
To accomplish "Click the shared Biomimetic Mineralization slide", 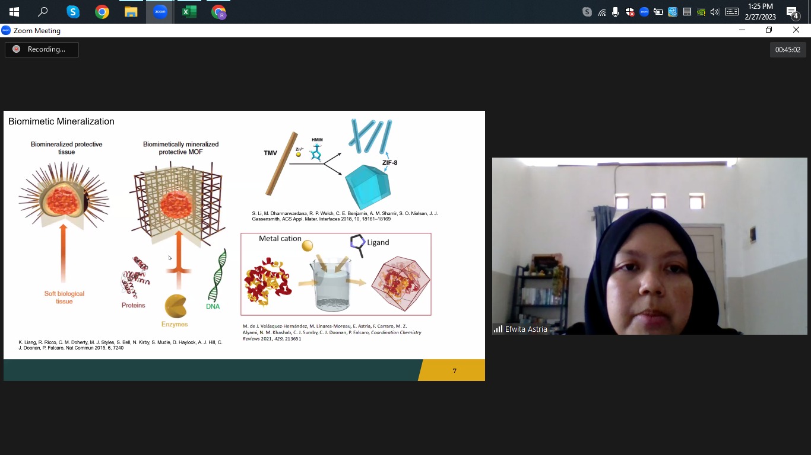I will (244, 245).
